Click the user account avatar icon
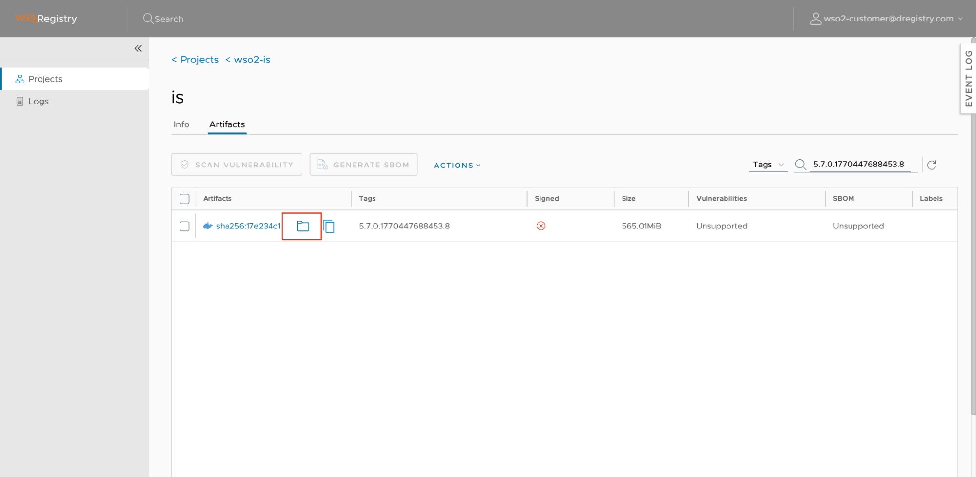This screenshot has height=477, width=976. [815, 19]
